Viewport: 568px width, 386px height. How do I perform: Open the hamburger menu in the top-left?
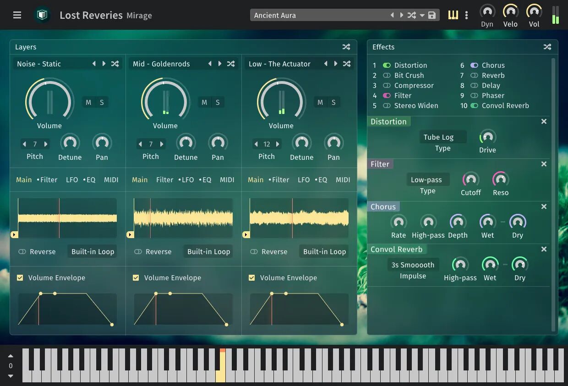tap(17, 15)
